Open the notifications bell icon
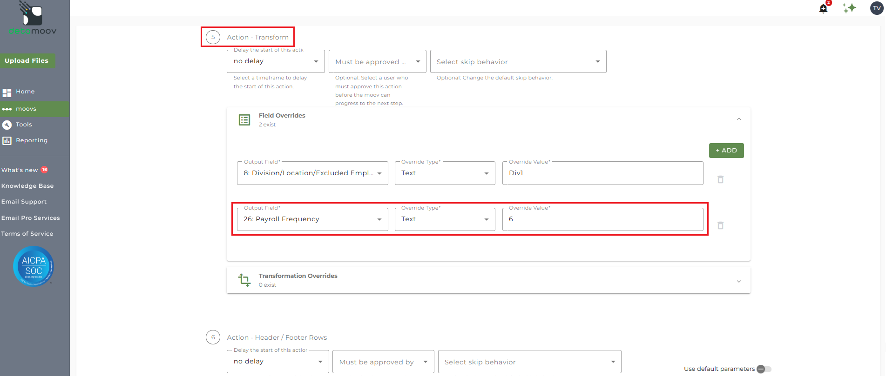Screen dimensions: 886x376 pyautogui.click(x=823, y=8)
